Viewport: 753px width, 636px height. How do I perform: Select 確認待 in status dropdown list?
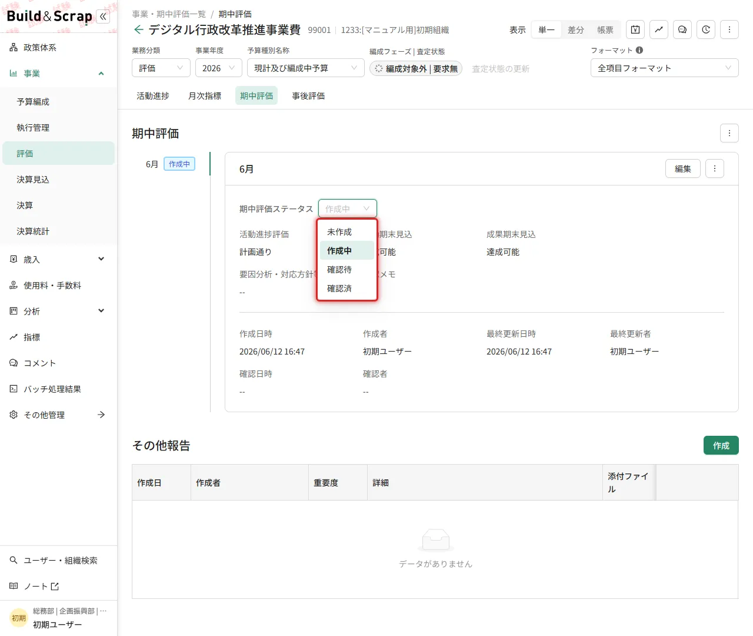tap(347, 270)
